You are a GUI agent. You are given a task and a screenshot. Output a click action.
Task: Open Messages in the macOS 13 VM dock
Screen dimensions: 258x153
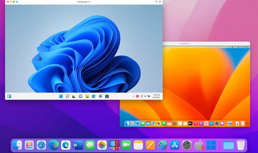pos(143,123)
